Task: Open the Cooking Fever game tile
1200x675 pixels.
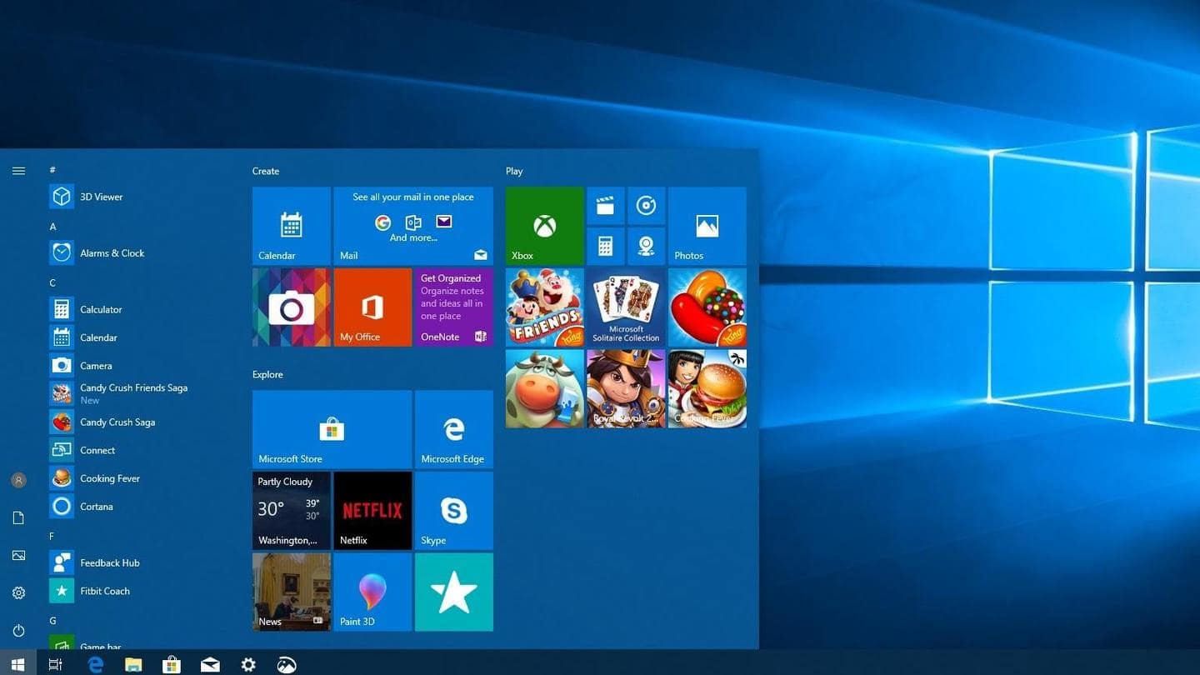Action: [707, 388]
